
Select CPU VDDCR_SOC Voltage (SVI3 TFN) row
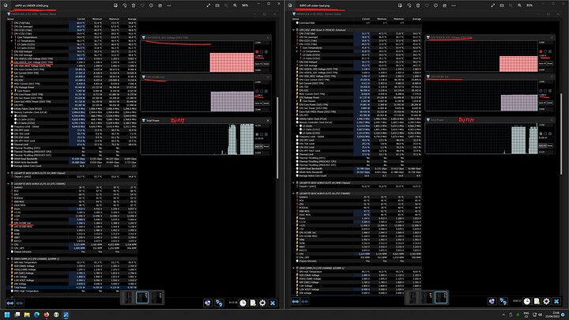point(32,62)
